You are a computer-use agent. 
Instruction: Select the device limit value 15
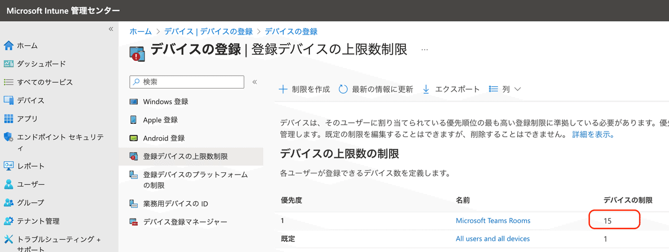[x=608, y=221]
